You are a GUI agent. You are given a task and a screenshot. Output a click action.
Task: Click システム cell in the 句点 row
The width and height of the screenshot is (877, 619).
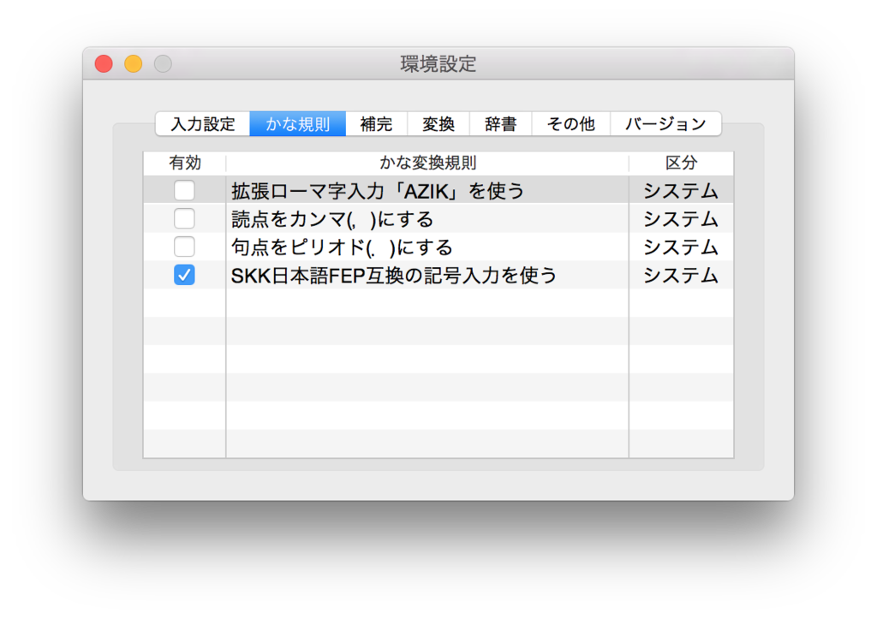[x=681, y=247]
